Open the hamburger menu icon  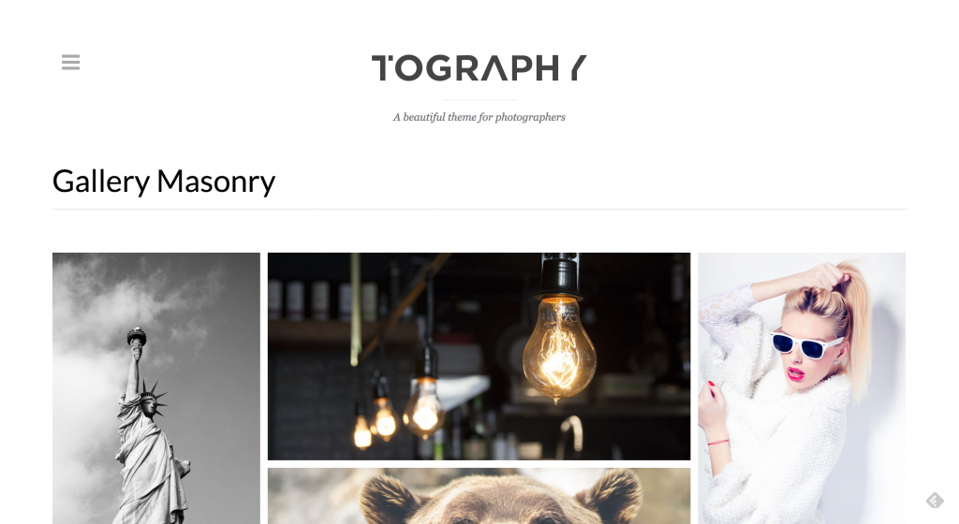71,63
